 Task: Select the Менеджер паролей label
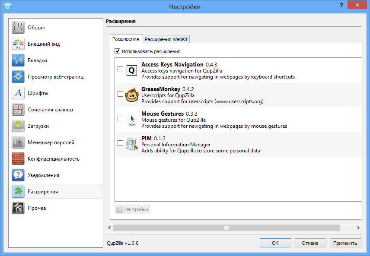[x=51, y=142]
